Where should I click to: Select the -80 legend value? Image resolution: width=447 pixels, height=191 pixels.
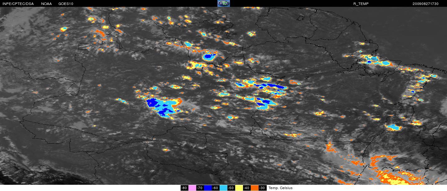(184, 188)
